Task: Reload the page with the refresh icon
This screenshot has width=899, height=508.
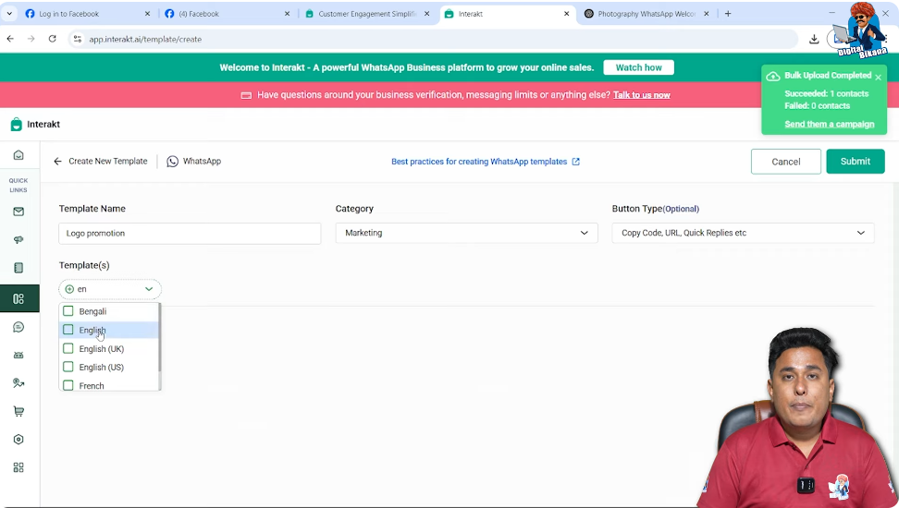Action: pos(52,39)
